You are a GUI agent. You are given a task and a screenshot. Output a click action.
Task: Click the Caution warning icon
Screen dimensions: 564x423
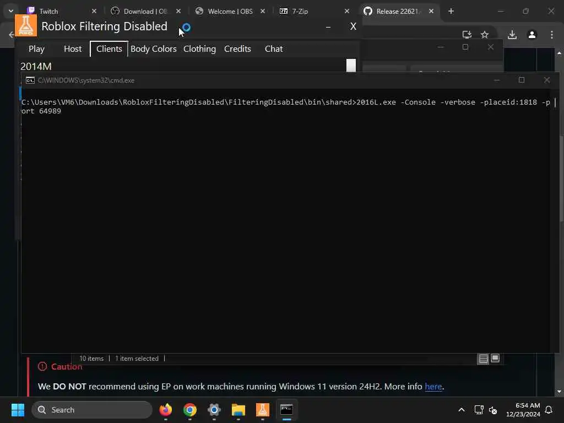tap(42, 366)
